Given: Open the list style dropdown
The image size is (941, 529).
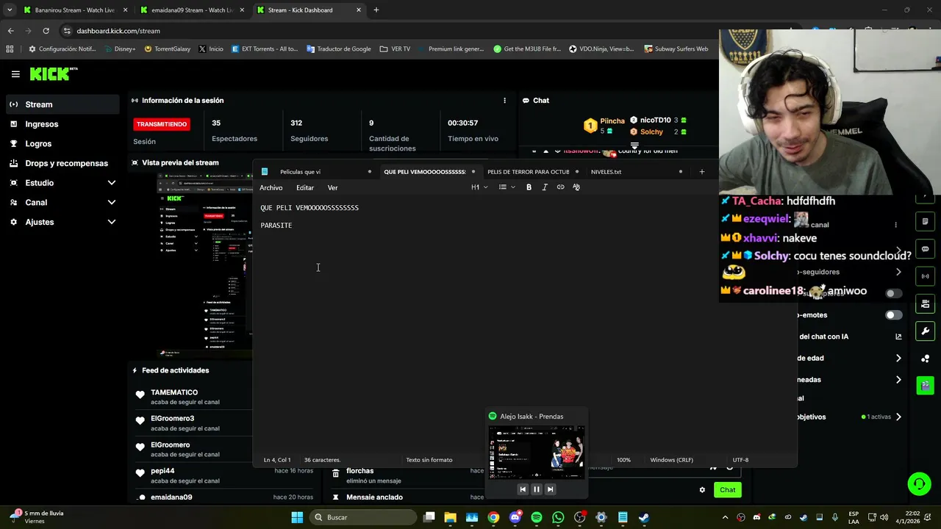Looking at the screenshot, I should click(x=506, y=187).
